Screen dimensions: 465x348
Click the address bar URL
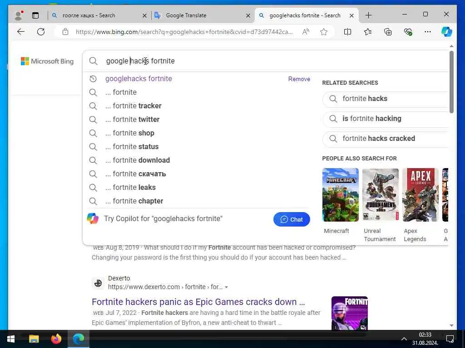pos(184,32)
